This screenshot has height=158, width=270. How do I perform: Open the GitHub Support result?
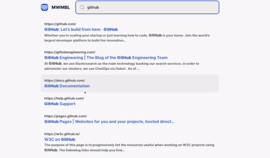click(60, 104)
